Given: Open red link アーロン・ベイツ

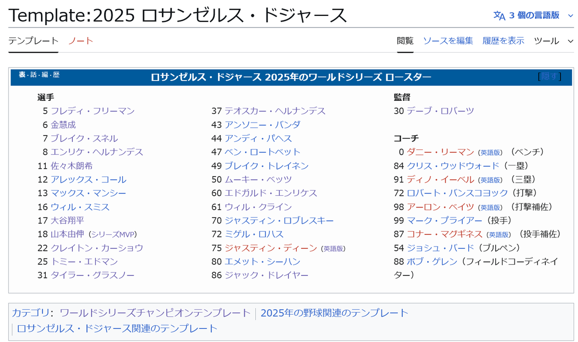Looking at the screenshot, I should (x=440, y=207).
